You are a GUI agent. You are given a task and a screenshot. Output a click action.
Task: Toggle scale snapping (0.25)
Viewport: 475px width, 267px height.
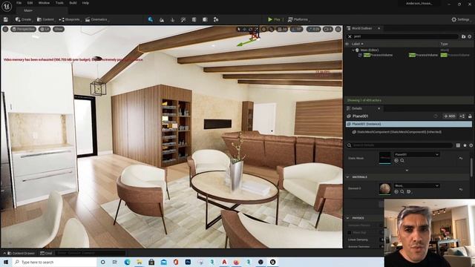coord(313,29)
